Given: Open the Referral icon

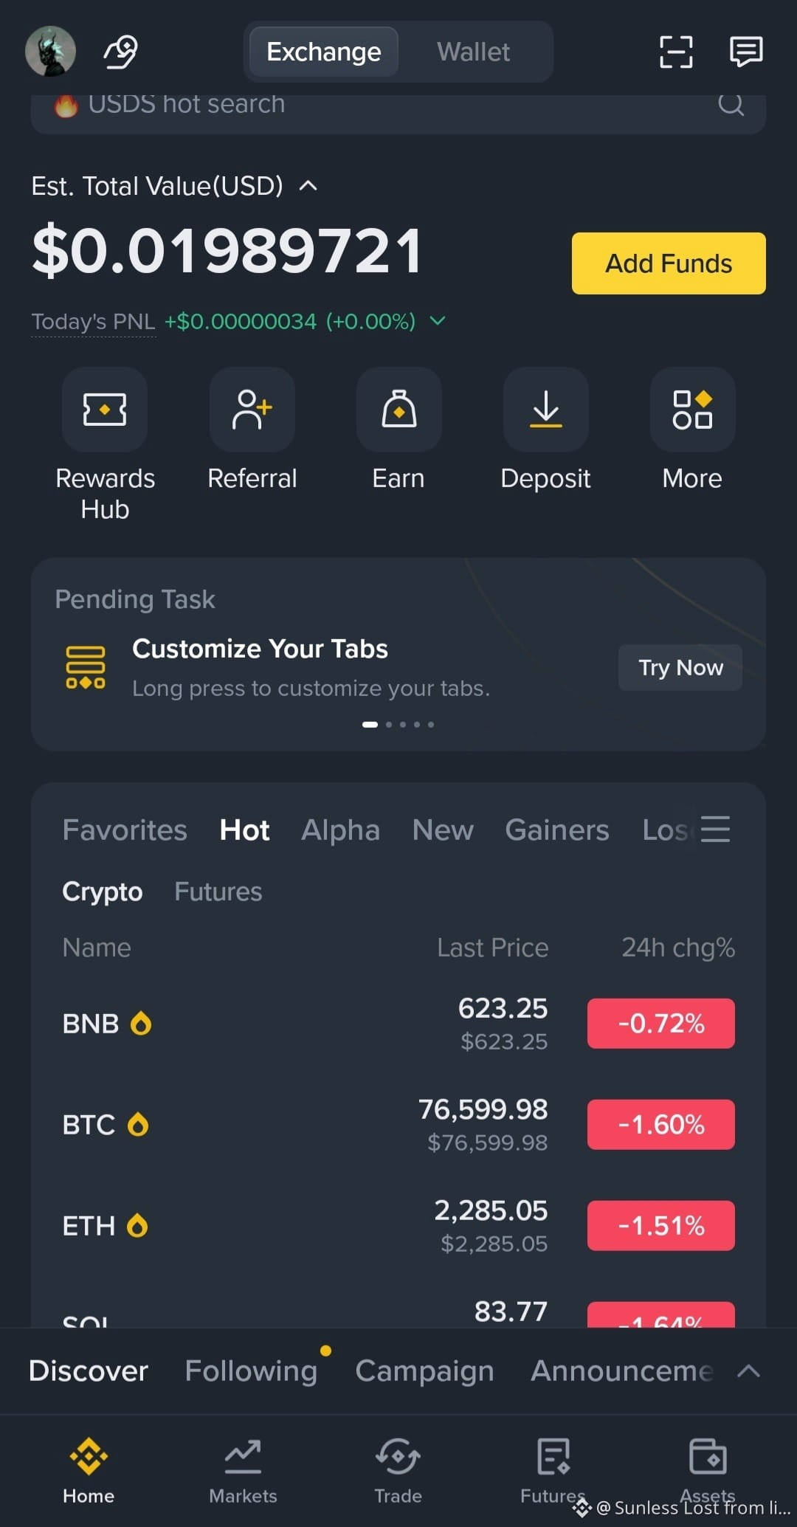Looking at the screenshot, I should point(252,410).
